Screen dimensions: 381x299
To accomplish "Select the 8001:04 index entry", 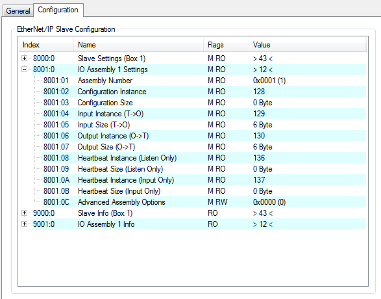I will pos(56,114).
